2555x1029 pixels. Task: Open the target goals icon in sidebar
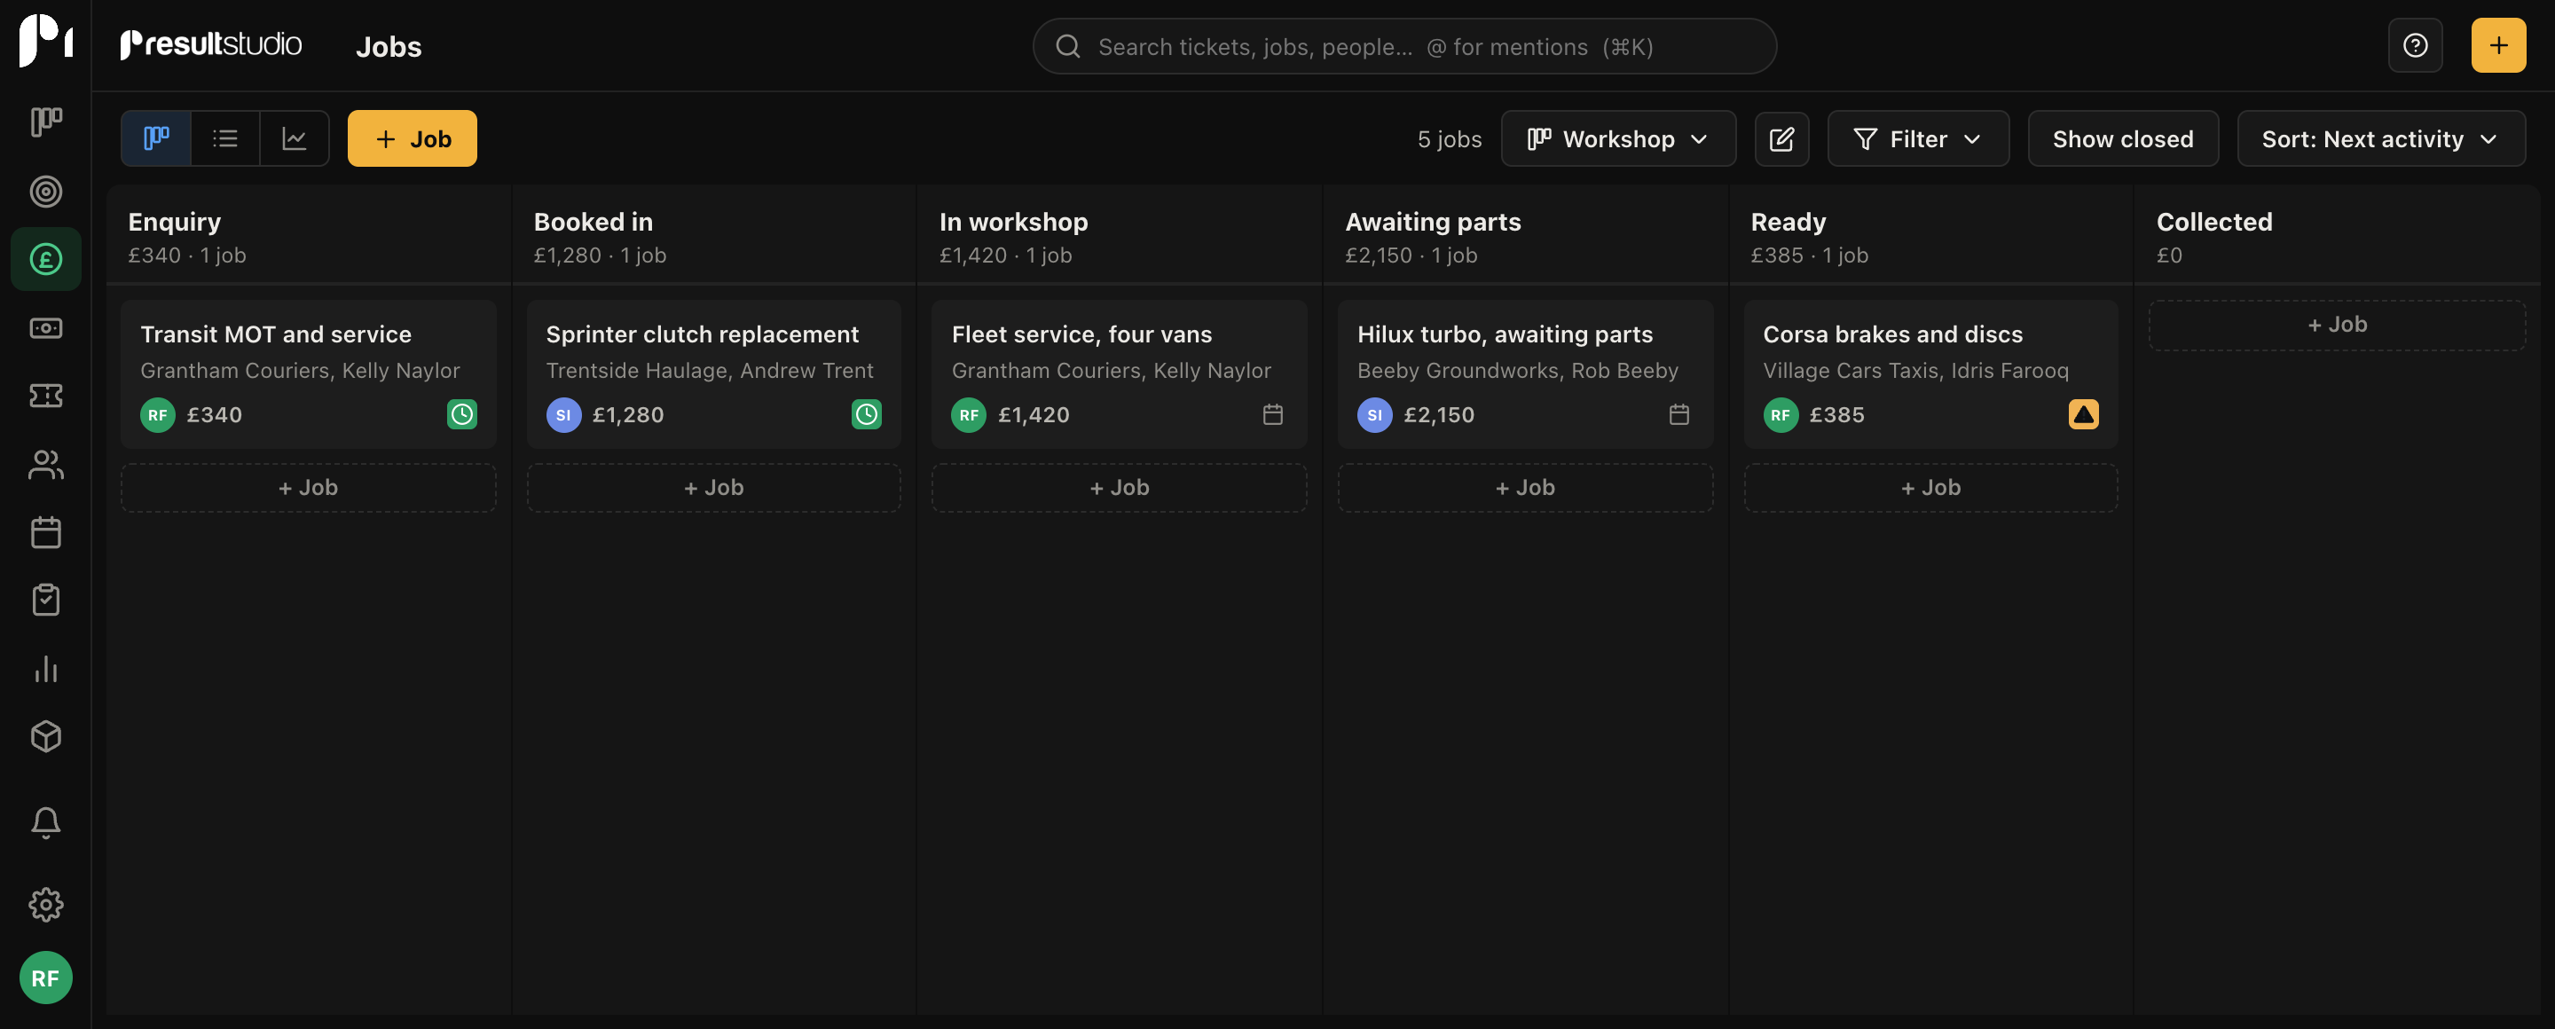[x=45, y=191]
